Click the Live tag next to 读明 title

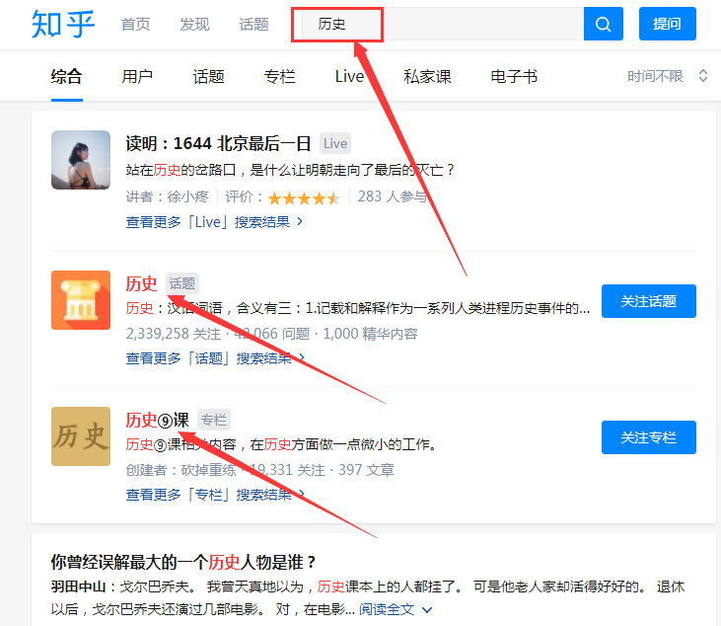click(334, 143)
